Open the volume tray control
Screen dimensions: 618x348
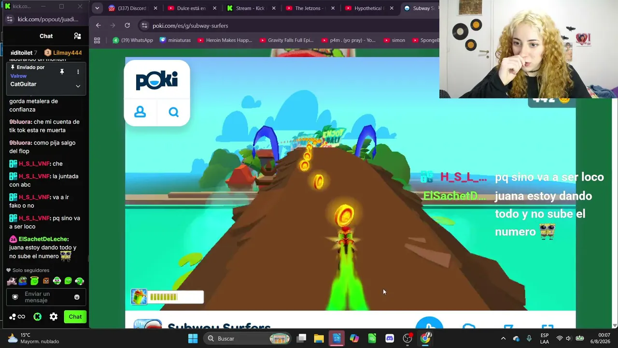point(568,338)
